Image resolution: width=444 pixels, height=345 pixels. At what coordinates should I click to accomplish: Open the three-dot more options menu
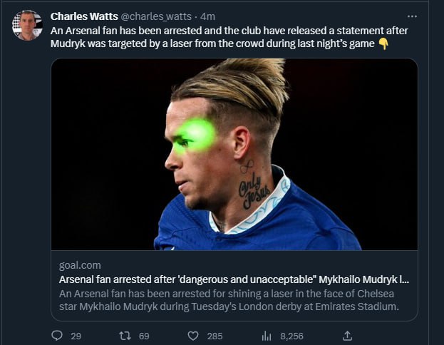pos(412,16)
